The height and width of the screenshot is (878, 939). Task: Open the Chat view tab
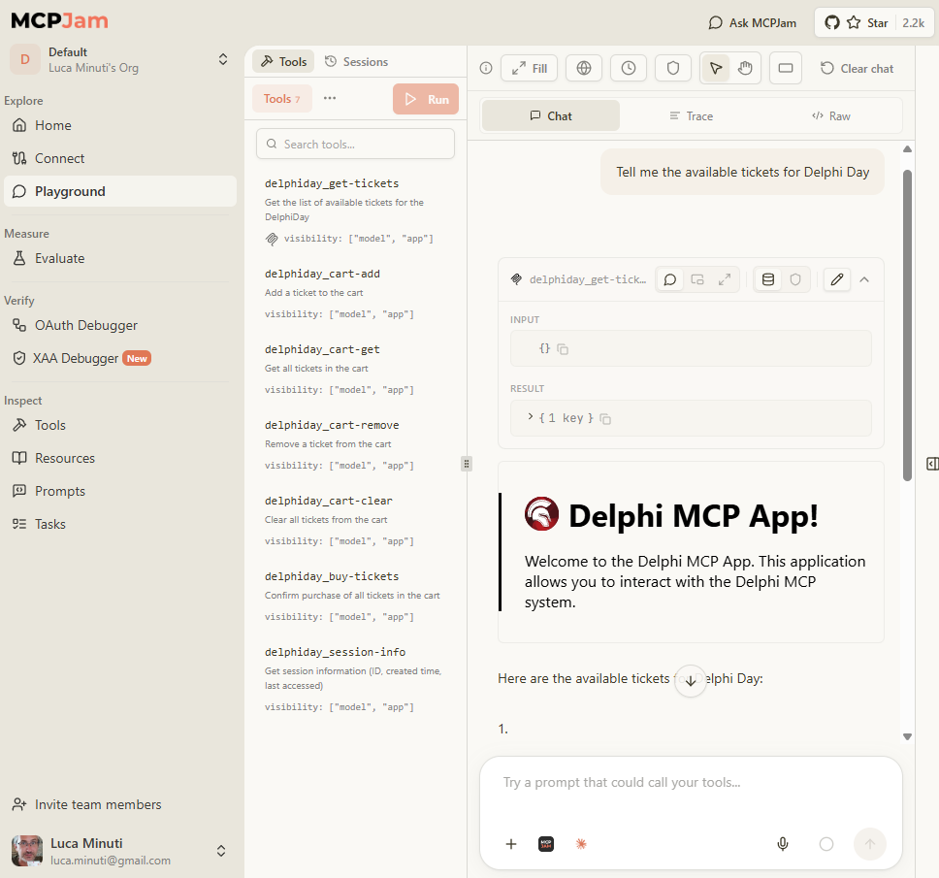point(551,115)
